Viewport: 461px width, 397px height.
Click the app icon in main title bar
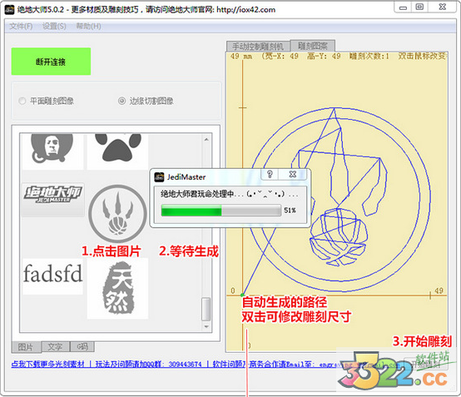coord(10,10)
